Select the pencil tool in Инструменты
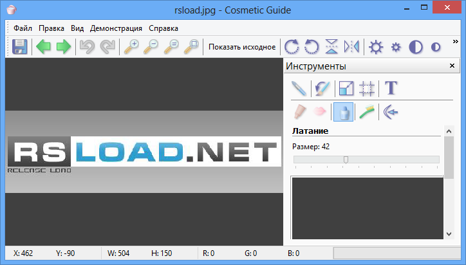The image size is (466, 265). tap(299, 88)
